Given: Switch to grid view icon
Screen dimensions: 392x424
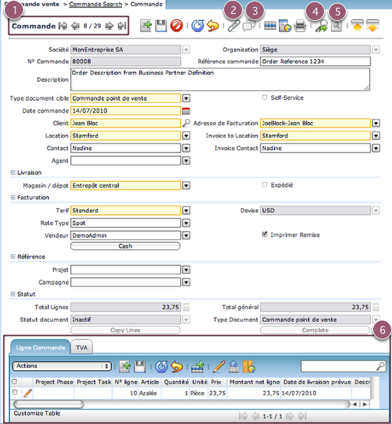Looking at the screenshot, I should coord(269,26).
